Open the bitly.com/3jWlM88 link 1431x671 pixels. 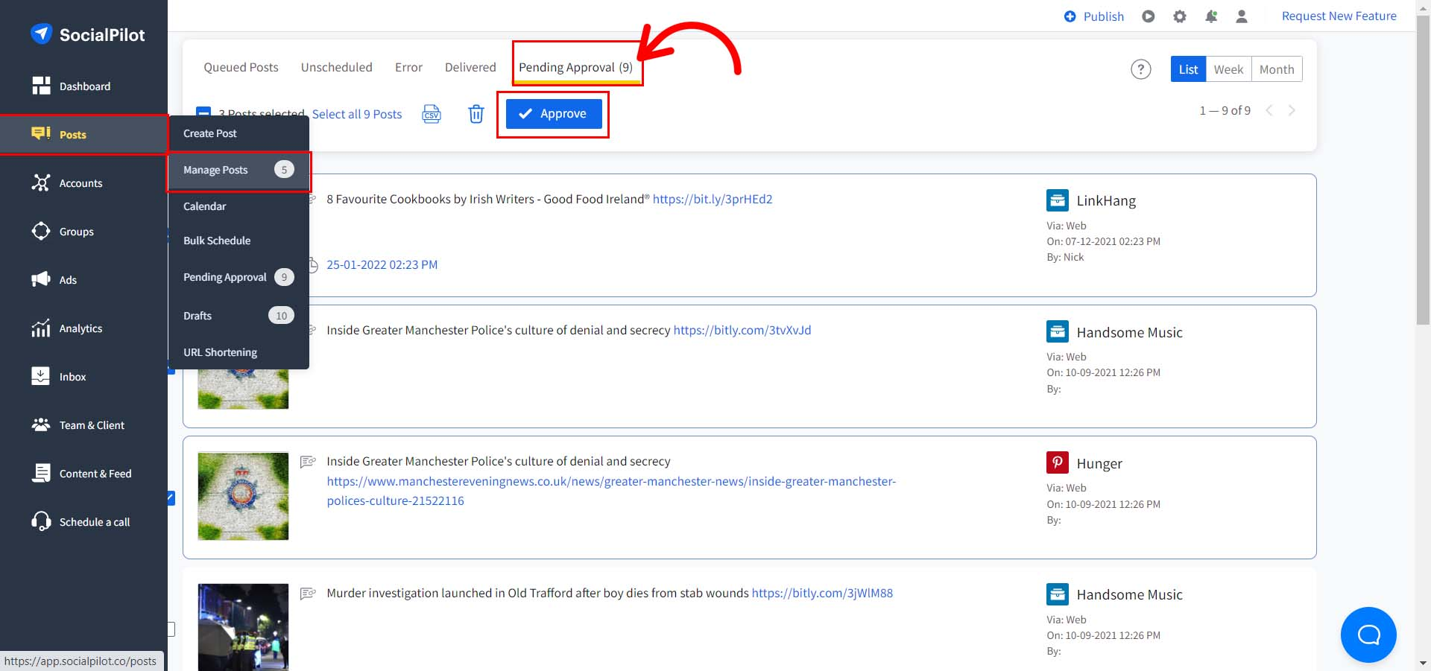tap(822, 593)
